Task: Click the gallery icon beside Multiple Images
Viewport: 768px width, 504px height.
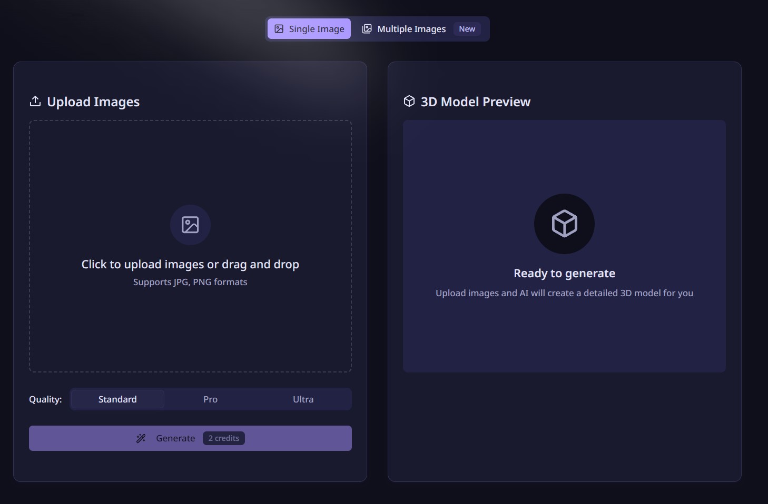Action: [367, 29]
